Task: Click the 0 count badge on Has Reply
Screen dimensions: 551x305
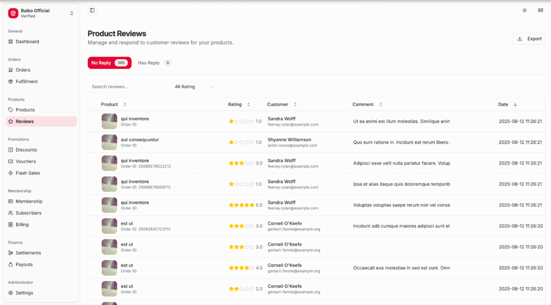Action: [x=168, y=63]
